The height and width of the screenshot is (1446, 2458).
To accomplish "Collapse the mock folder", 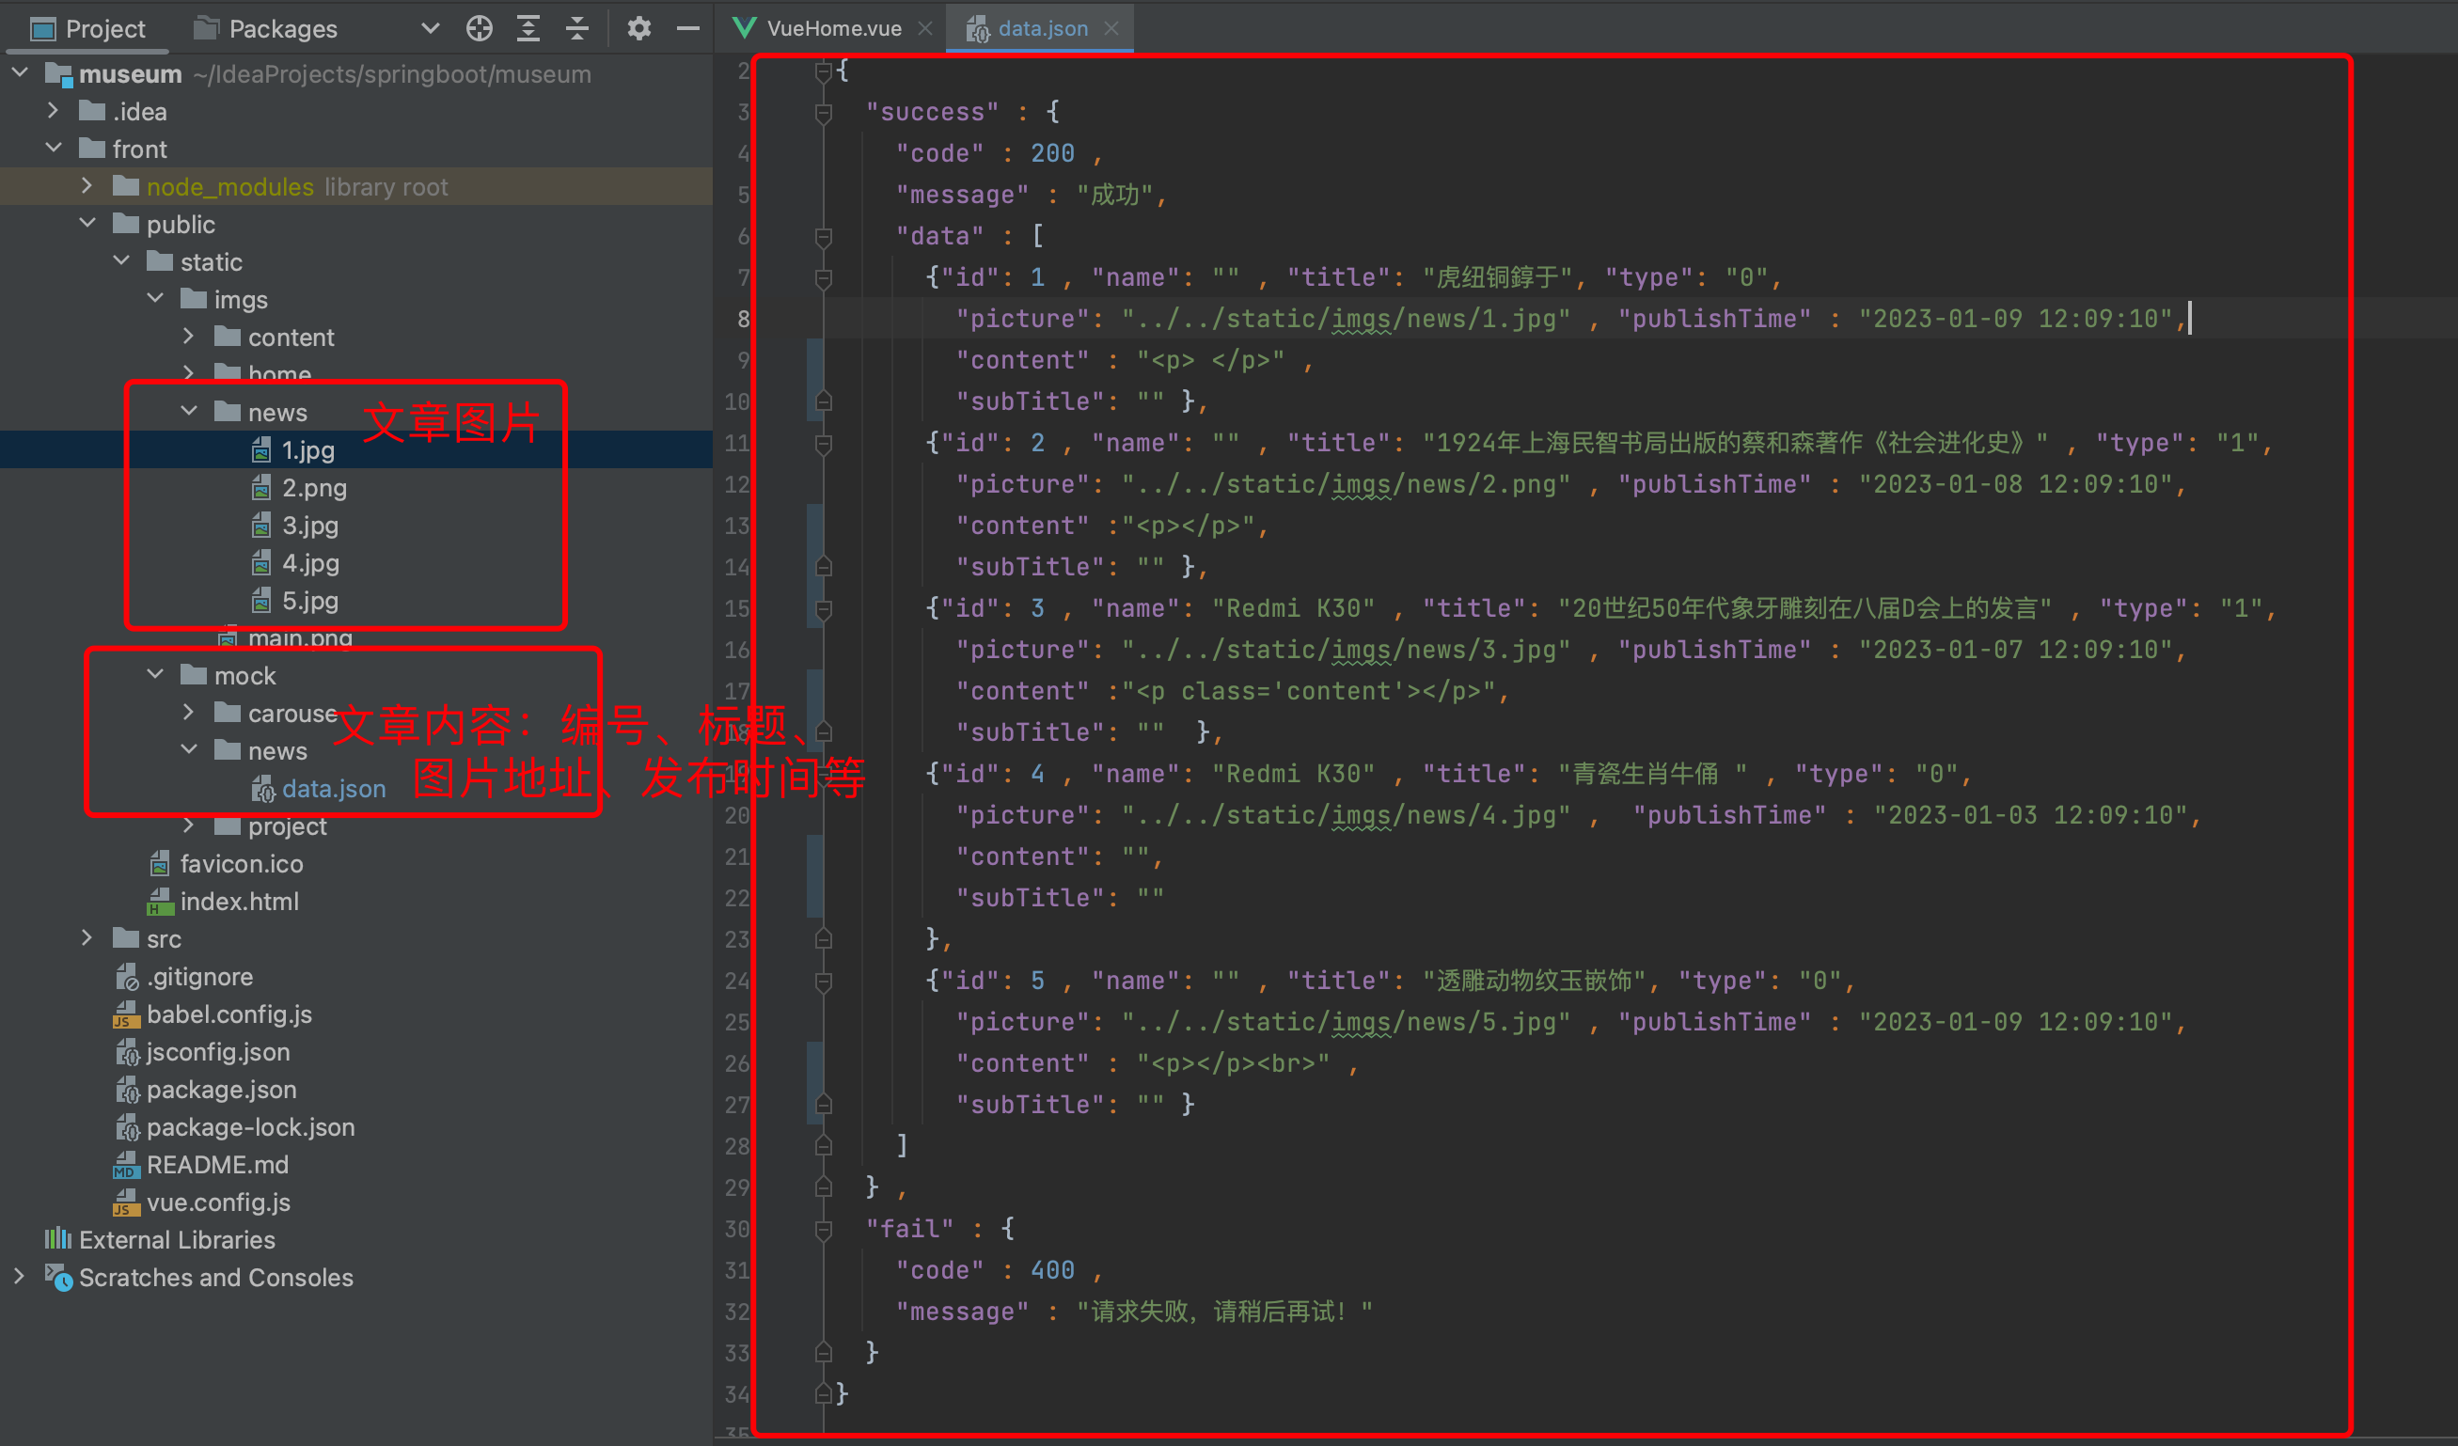I will (156, 675).
